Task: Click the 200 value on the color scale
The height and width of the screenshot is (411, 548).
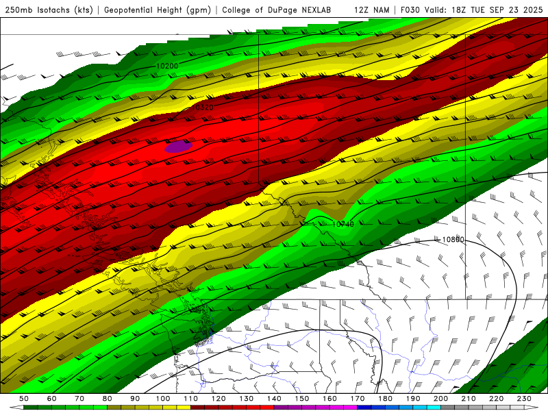Action: click(x=440, y=399)
